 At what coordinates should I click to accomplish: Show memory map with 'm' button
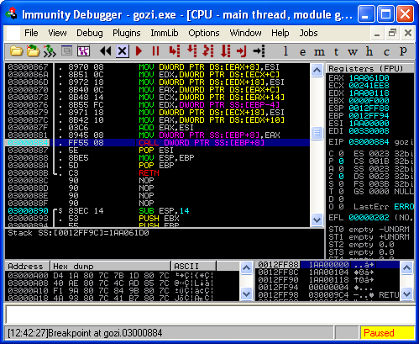(319, 51)
